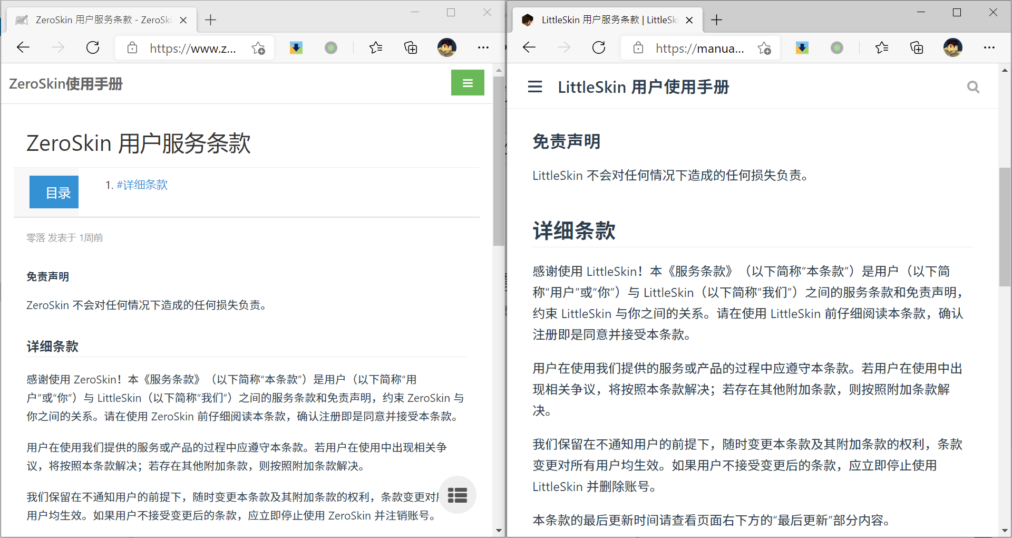Close the LittleSkin 用户服务条款 tab

coord(689,20)
